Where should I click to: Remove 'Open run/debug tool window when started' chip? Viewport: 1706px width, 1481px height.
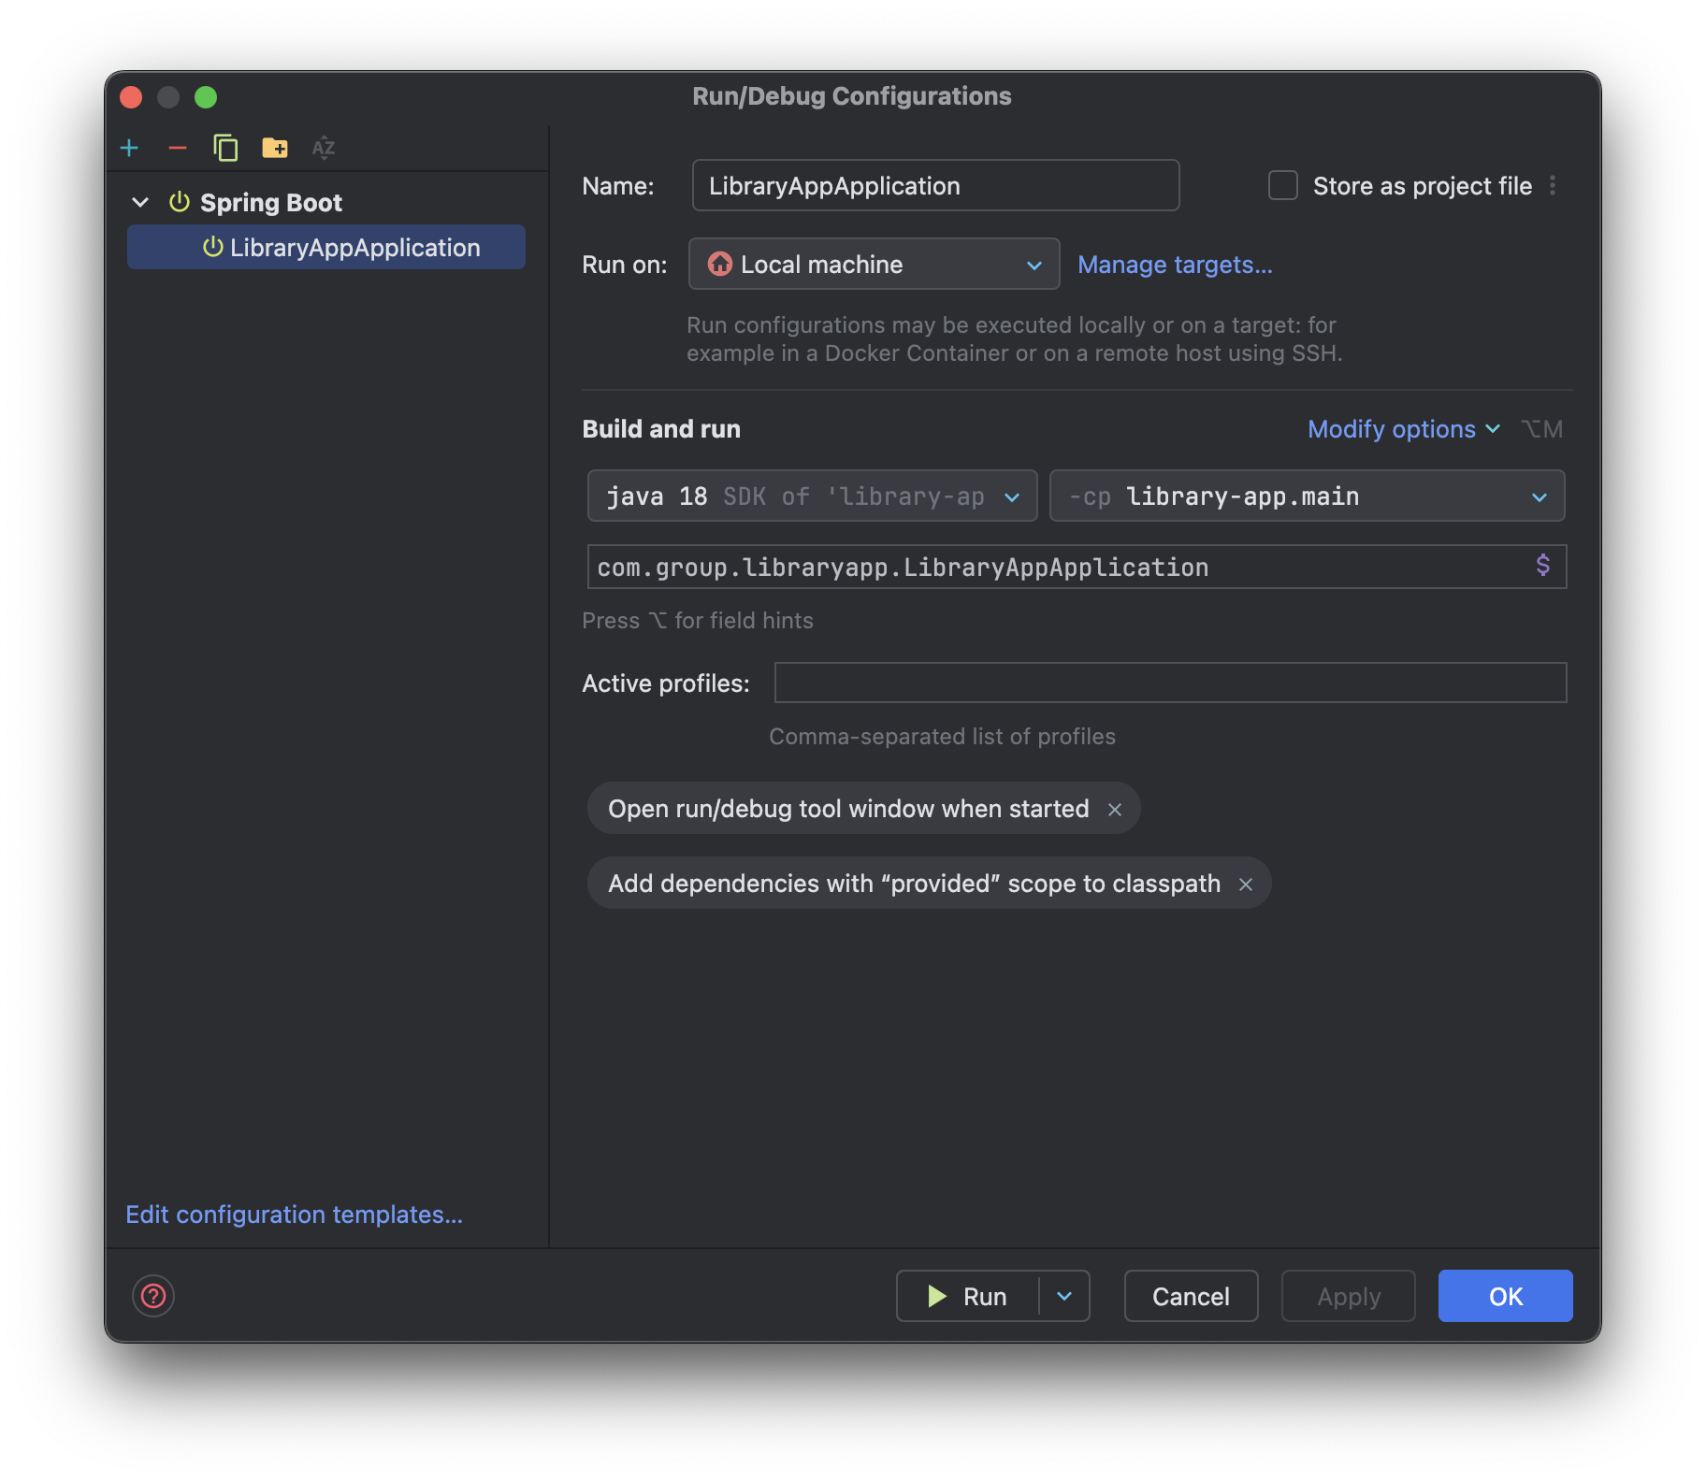1115,810
